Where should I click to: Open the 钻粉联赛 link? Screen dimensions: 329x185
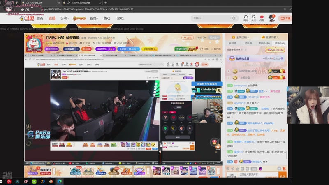[149, 49]
